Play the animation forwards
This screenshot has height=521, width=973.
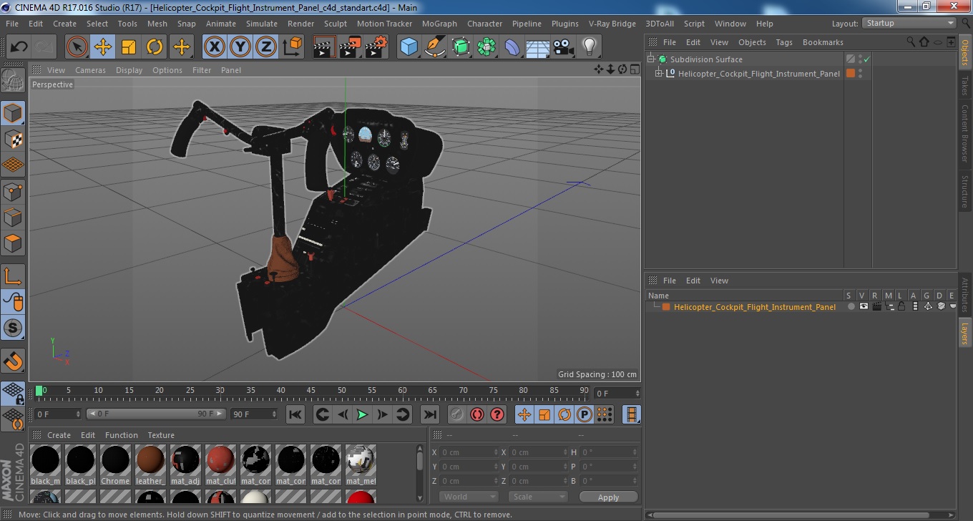[x=363, y=414]
